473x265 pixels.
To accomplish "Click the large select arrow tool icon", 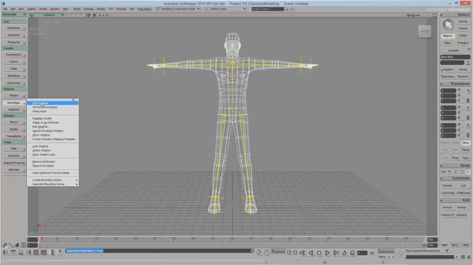I will click(448, 25).
